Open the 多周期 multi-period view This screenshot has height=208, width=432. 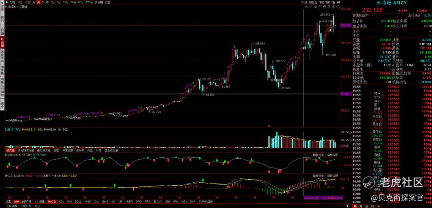(x=99, y=2)
